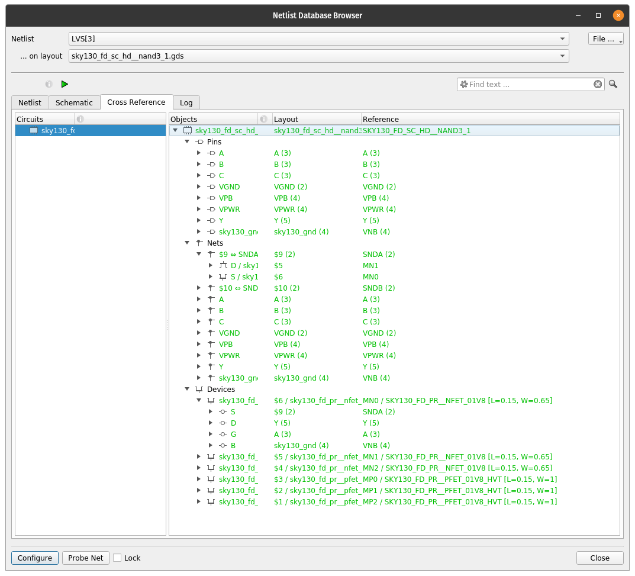Maximize the Netlist Database Browser window
635x576 pixels.
coord(598,15)
